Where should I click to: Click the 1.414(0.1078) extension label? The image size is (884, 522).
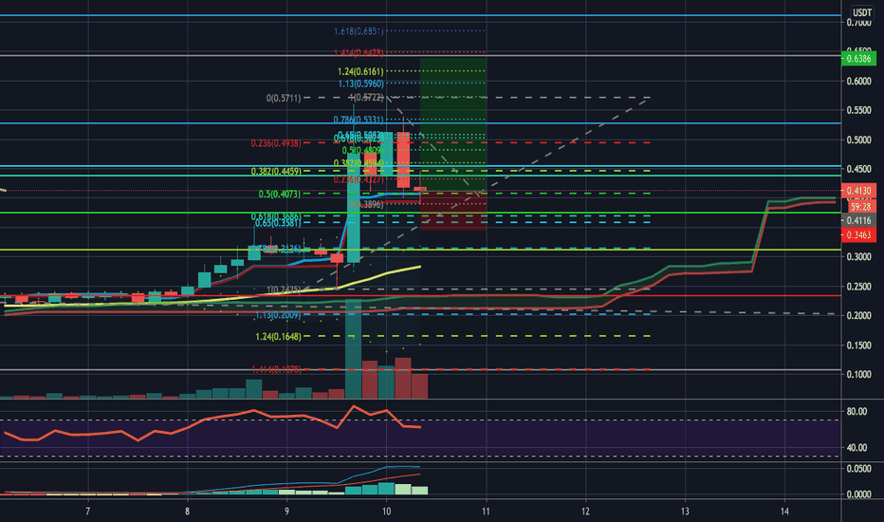tap(276, 369)
